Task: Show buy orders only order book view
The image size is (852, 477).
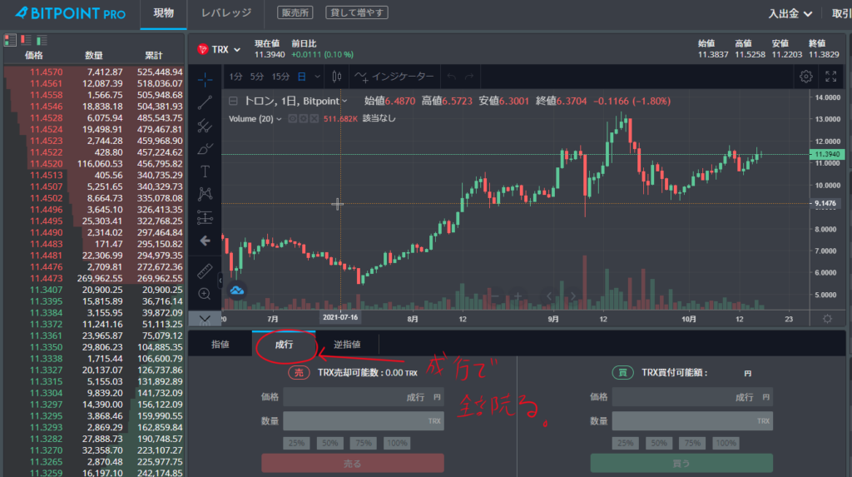Action: click(42, 40)
